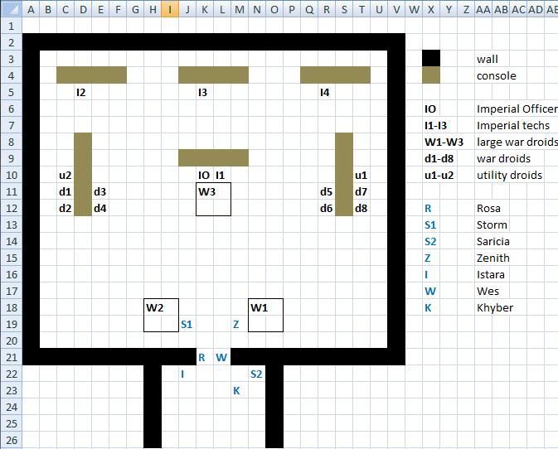
Task: Click the "Rosa" legend name
Action: click(488, 208)
